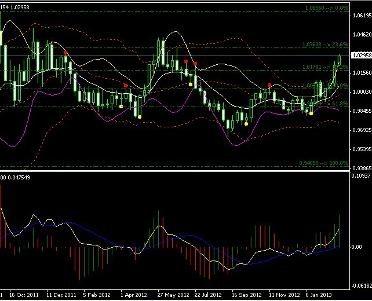The image size is (372, 301).
Task: Select the 16 Oct 2011 date label
Action: coord(24,295)
